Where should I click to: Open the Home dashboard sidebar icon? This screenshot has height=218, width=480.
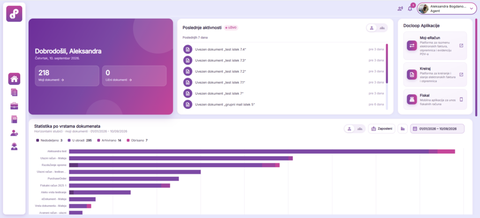click(14, 79)
